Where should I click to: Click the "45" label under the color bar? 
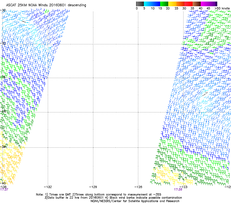[208, 8]
